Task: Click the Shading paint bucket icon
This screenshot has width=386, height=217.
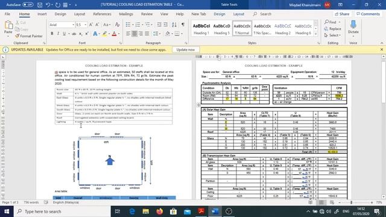Action: pos(168,34)
